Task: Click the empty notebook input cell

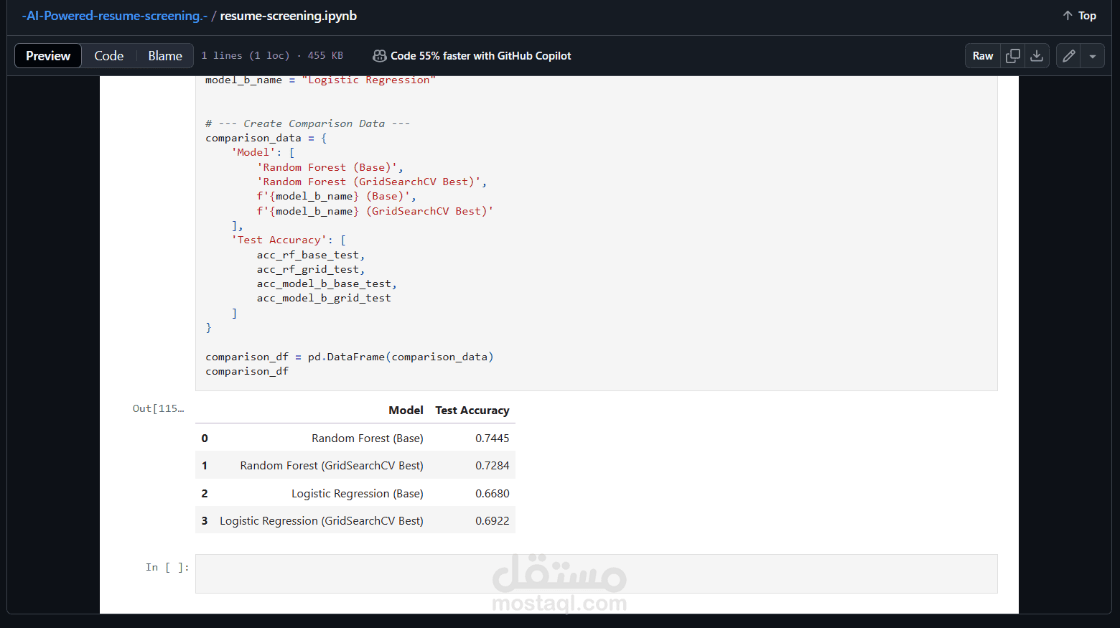Action: click(x=596, y=573)
